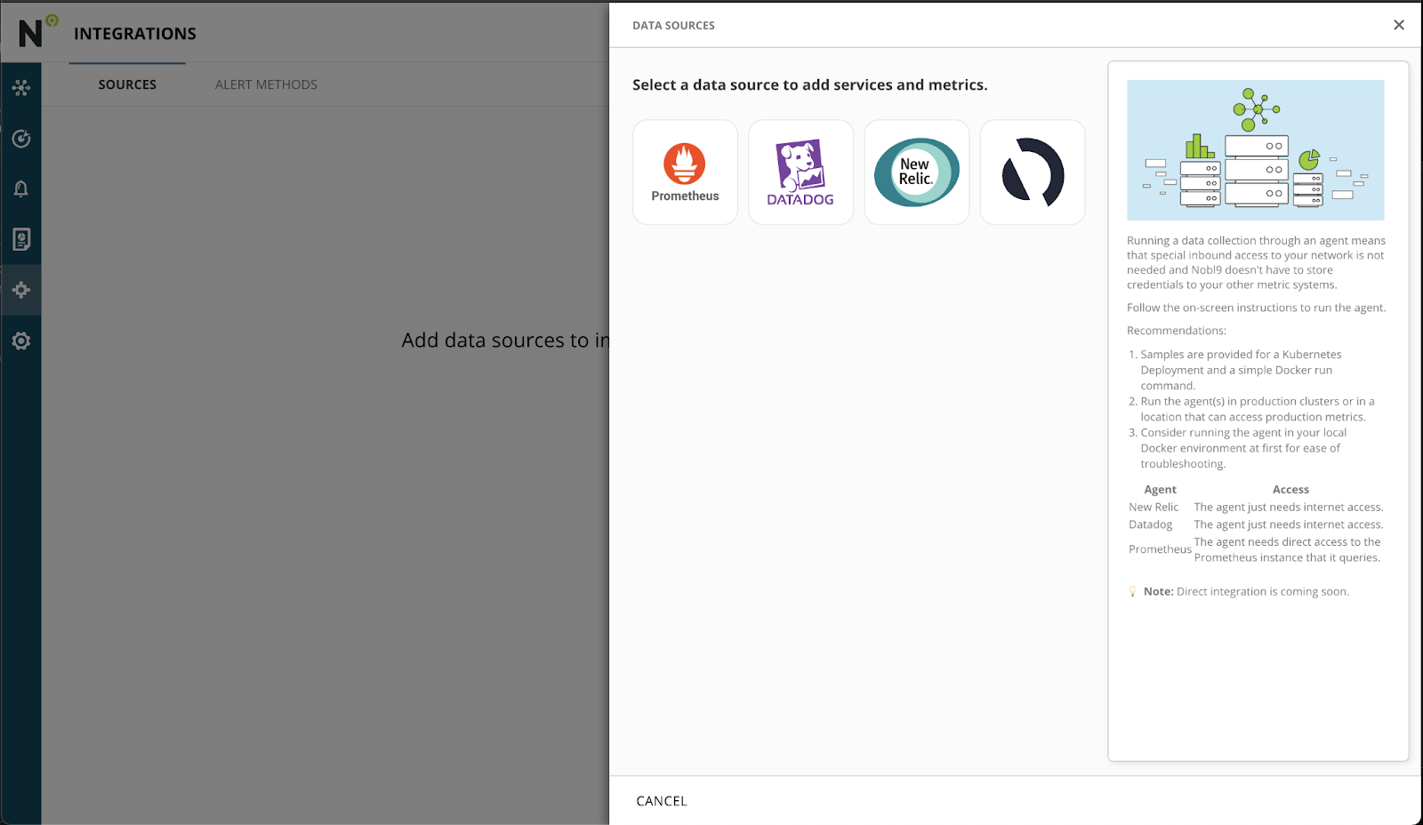The image size is (1423, 825).
Task: Select the dark crescent logo data source card
Action: tap(1033, 172)
